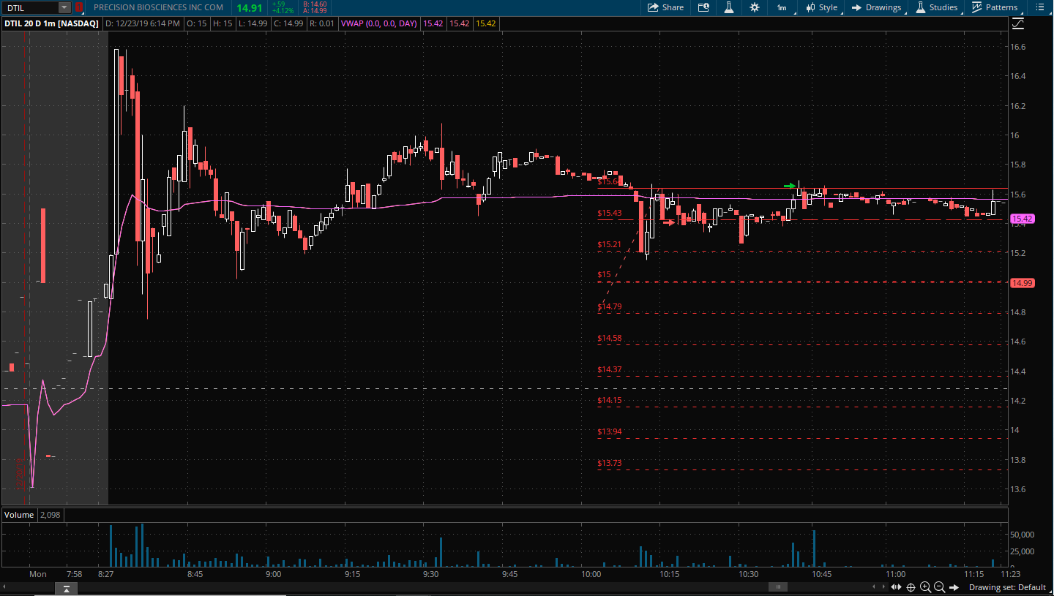Image resolution: width=1054 pixels, height=596 pixels.
Task: Select the $15.43 price level label
Action: tap(610, 214)
